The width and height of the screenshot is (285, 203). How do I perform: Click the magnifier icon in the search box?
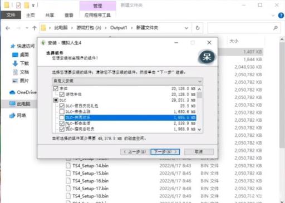(276, 28)
